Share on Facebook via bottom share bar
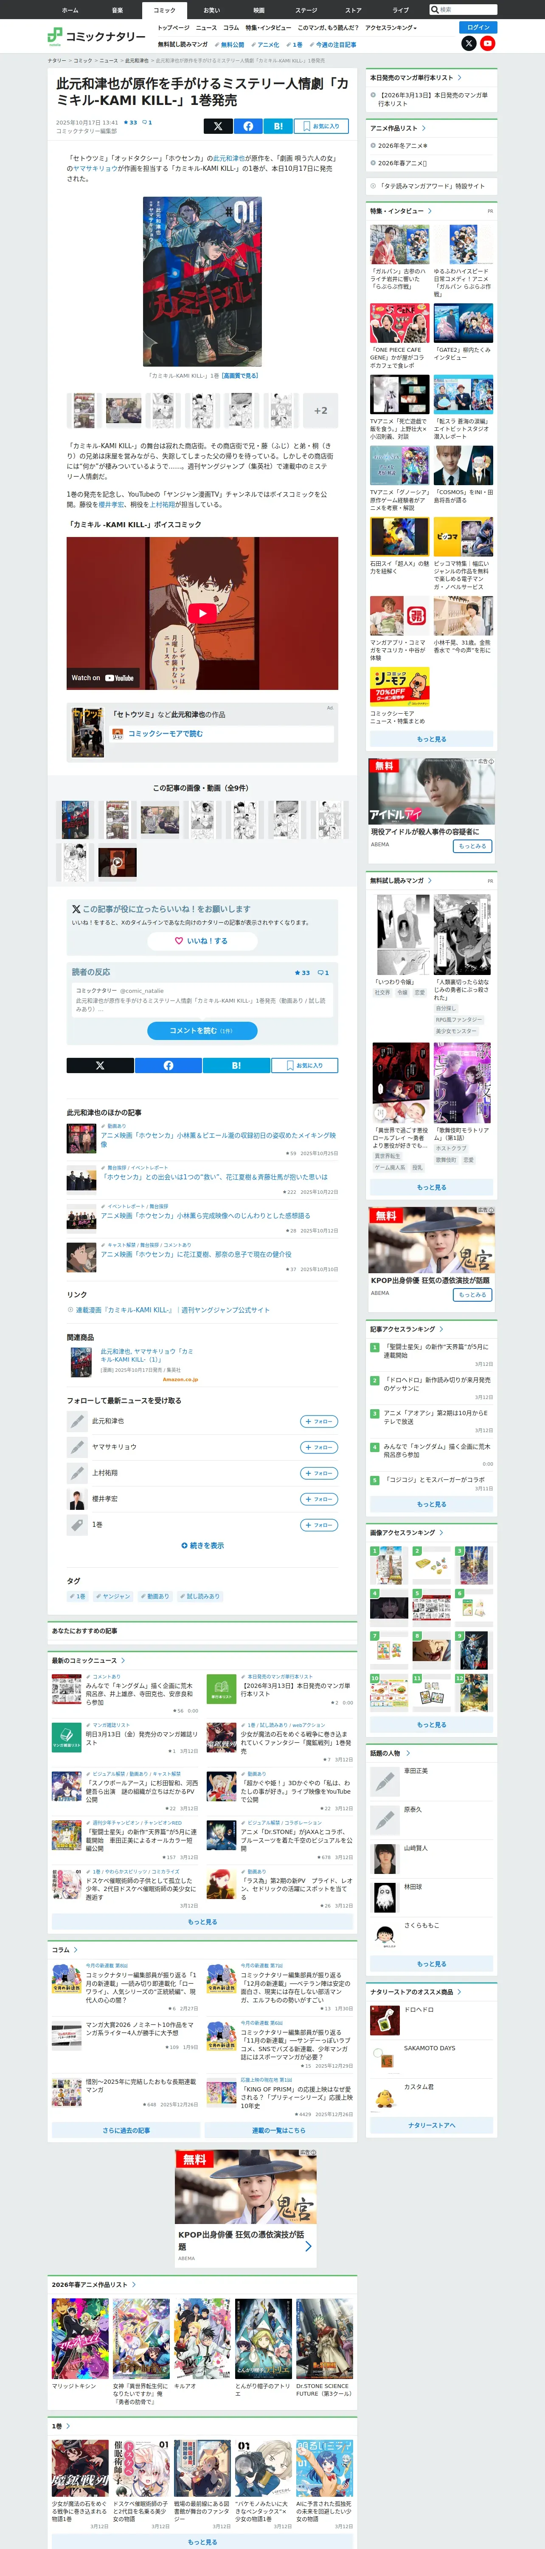The height and width of the screenshot is (2549, 545). point(168,1066)
